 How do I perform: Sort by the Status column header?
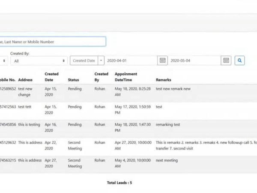click(x=73, y=80)
